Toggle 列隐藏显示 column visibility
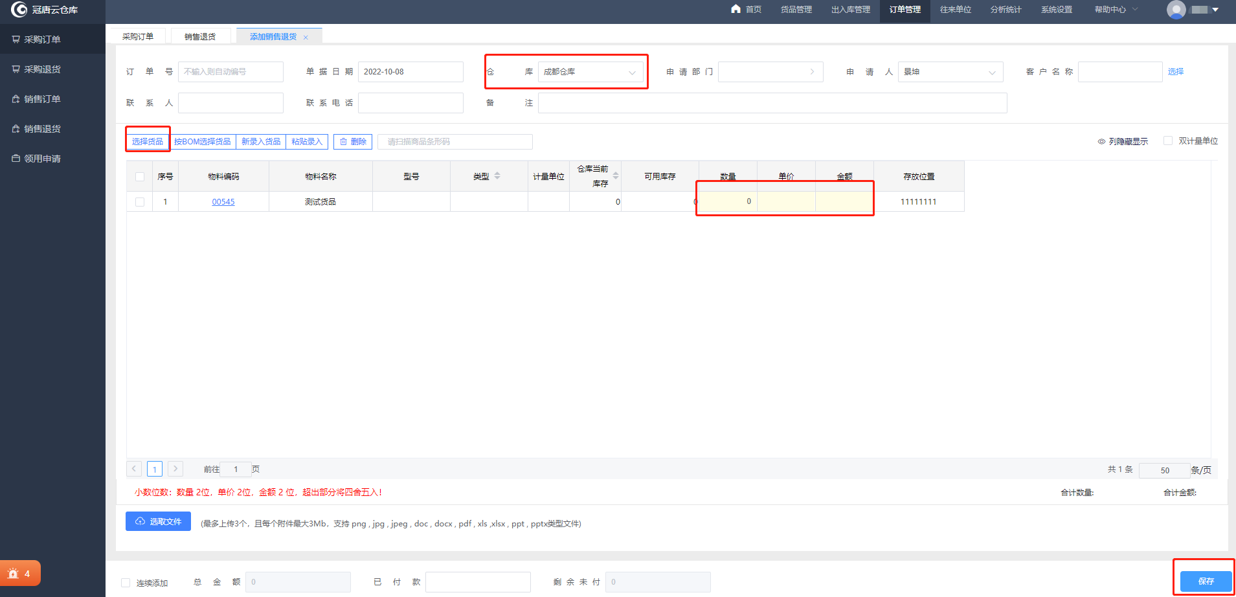Viewport: 1236px width, 597px height. (x=1123, y=141)
